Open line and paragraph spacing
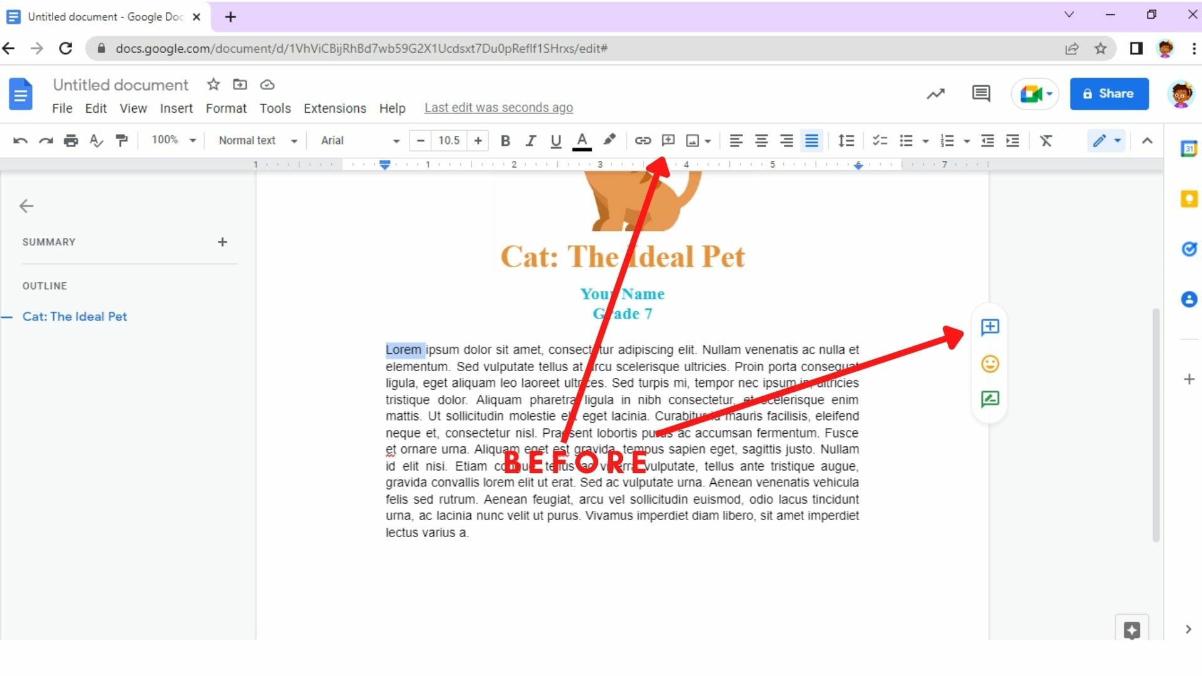This screenshot has height=676, width=1202. (846, 141)
